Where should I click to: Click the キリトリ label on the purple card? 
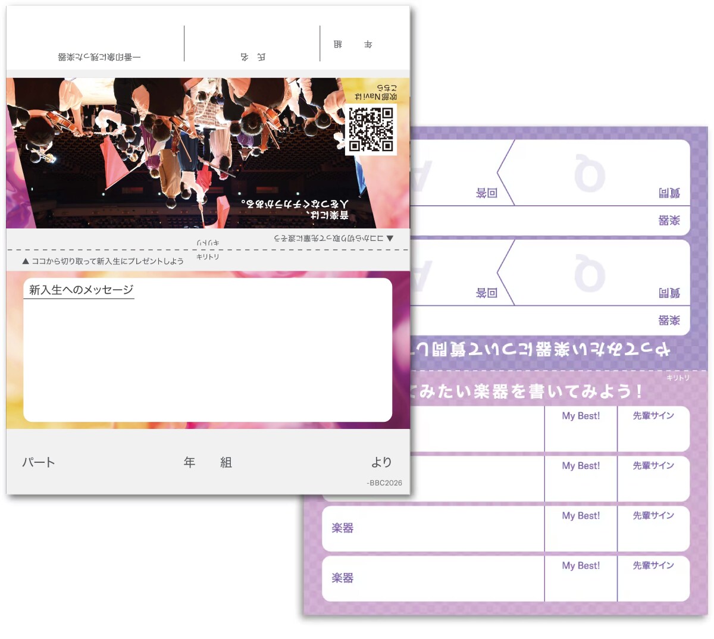(x=678, y=378)
